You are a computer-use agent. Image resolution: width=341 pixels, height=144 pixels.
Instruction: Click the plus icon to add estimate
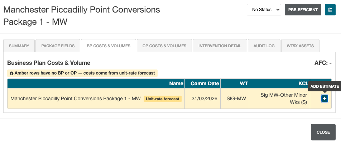coord(325,99)
